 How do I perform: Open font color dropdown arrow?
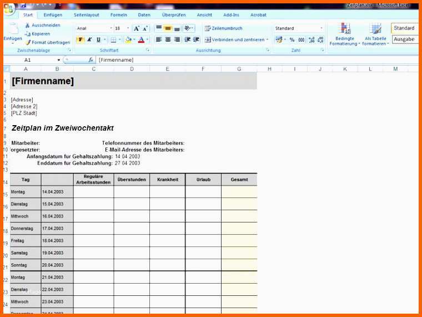pyautogui.click(x=148, y=40)
